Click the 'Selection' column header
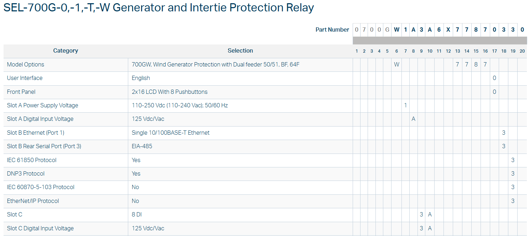 pyautogui.click(x=240, y=51)
